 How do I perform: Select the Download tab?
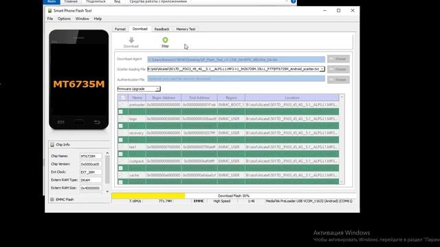[x=140, y=29]
